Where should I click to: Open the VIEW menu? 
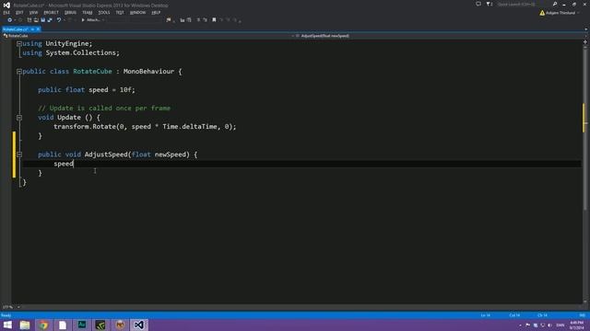33,12
